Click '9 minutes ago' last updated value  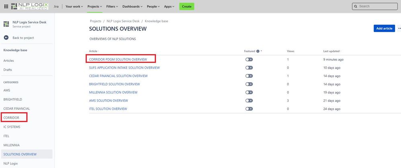[333, 59]
